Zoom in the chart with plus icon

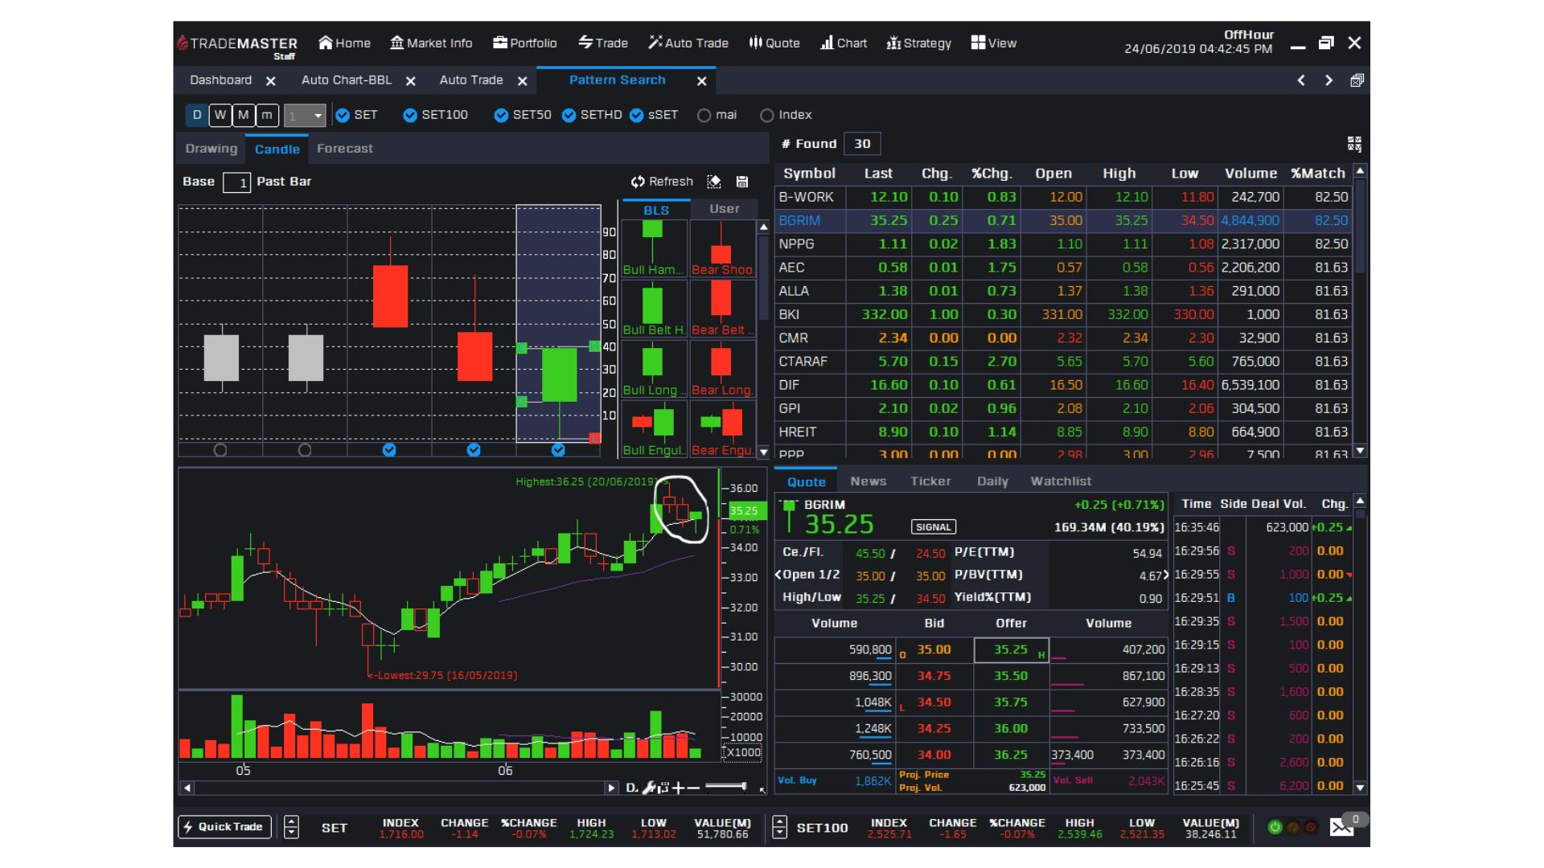coord(678,788)
